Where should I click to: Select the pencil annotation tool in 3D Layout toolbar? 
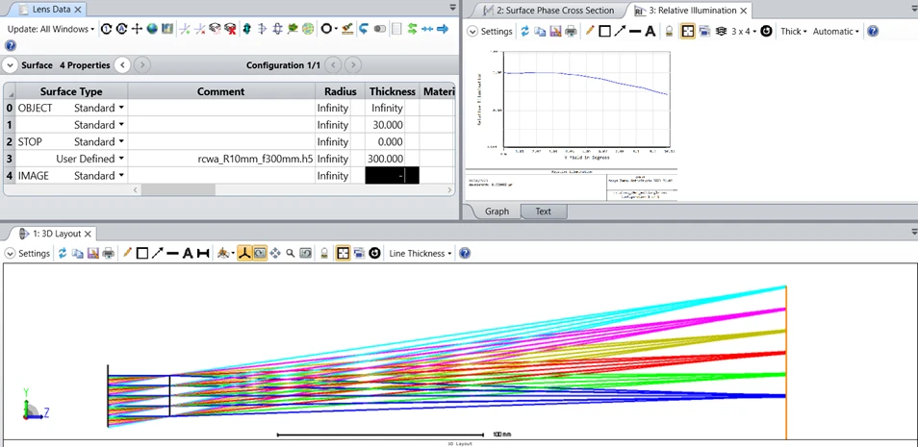126,254
